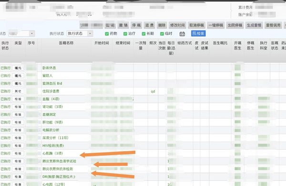This screenshot has height=186, width=286.
Task: Sort by 结束时间 column header
Action: tap(123, 43)
